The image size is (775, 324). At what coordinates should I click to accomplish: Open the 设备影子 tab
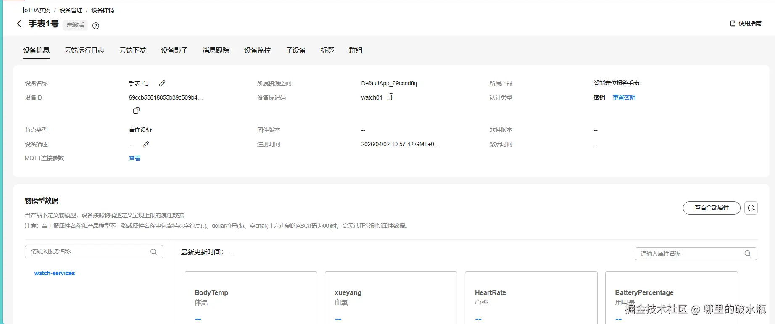(174, 50)
